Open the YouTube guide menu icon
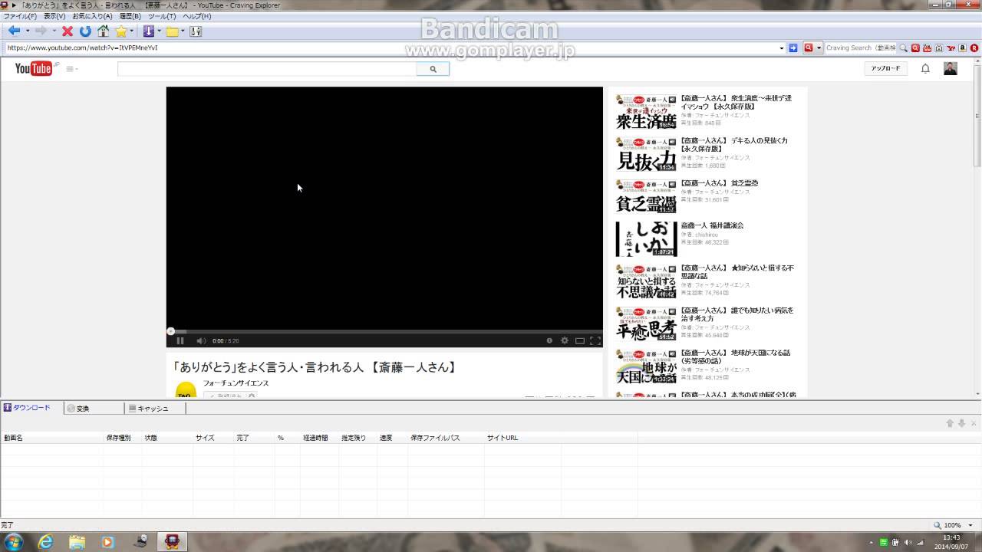The image size is (982, 552). (x=71, y=69)
